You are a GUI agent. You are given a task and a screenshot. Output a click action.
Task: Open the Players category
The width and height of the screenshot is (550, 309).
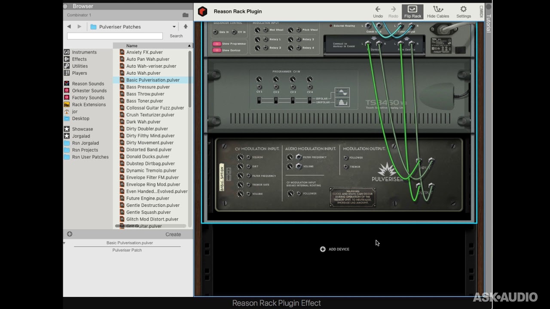[79, 73]
